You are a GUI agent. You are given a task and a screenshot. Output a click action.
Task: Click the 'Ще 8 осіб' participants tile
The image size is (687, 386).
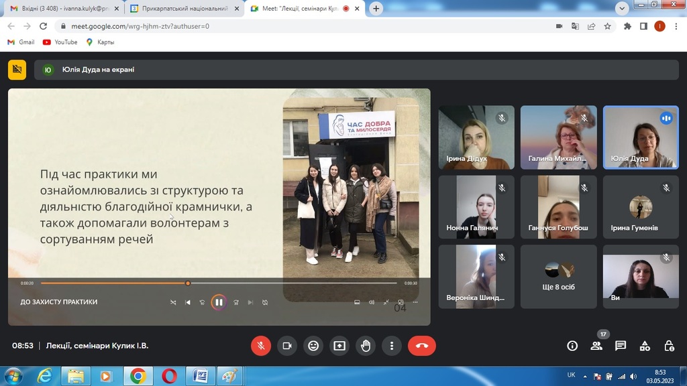559,276
